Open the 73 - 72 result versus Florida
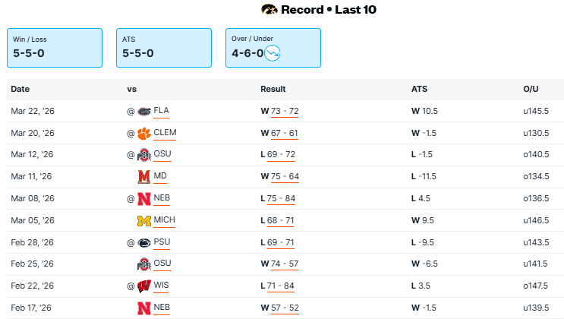This screenshot has width=564, height=319. coord(285,111)
